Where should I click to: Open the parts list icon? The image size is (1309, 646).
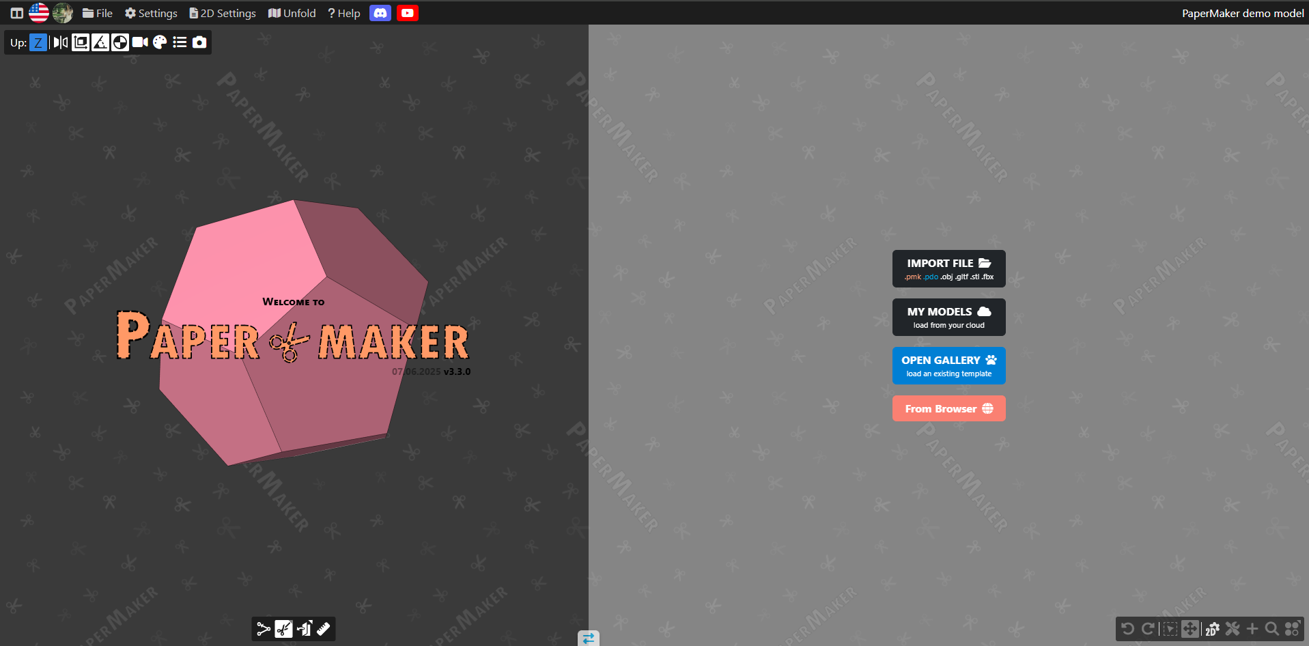click(180, 42)
